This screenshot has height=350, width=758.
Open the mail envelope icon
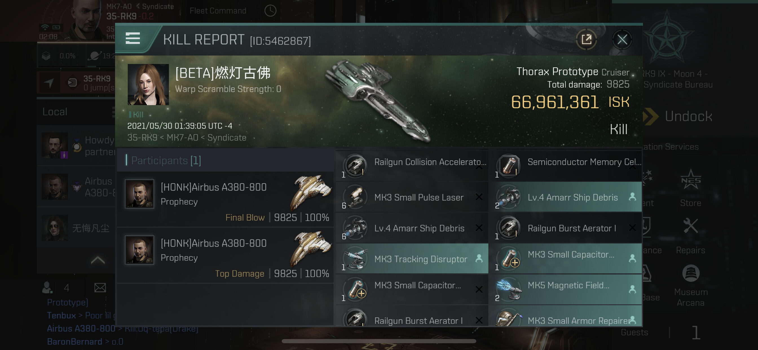click(x=100, y=287)
